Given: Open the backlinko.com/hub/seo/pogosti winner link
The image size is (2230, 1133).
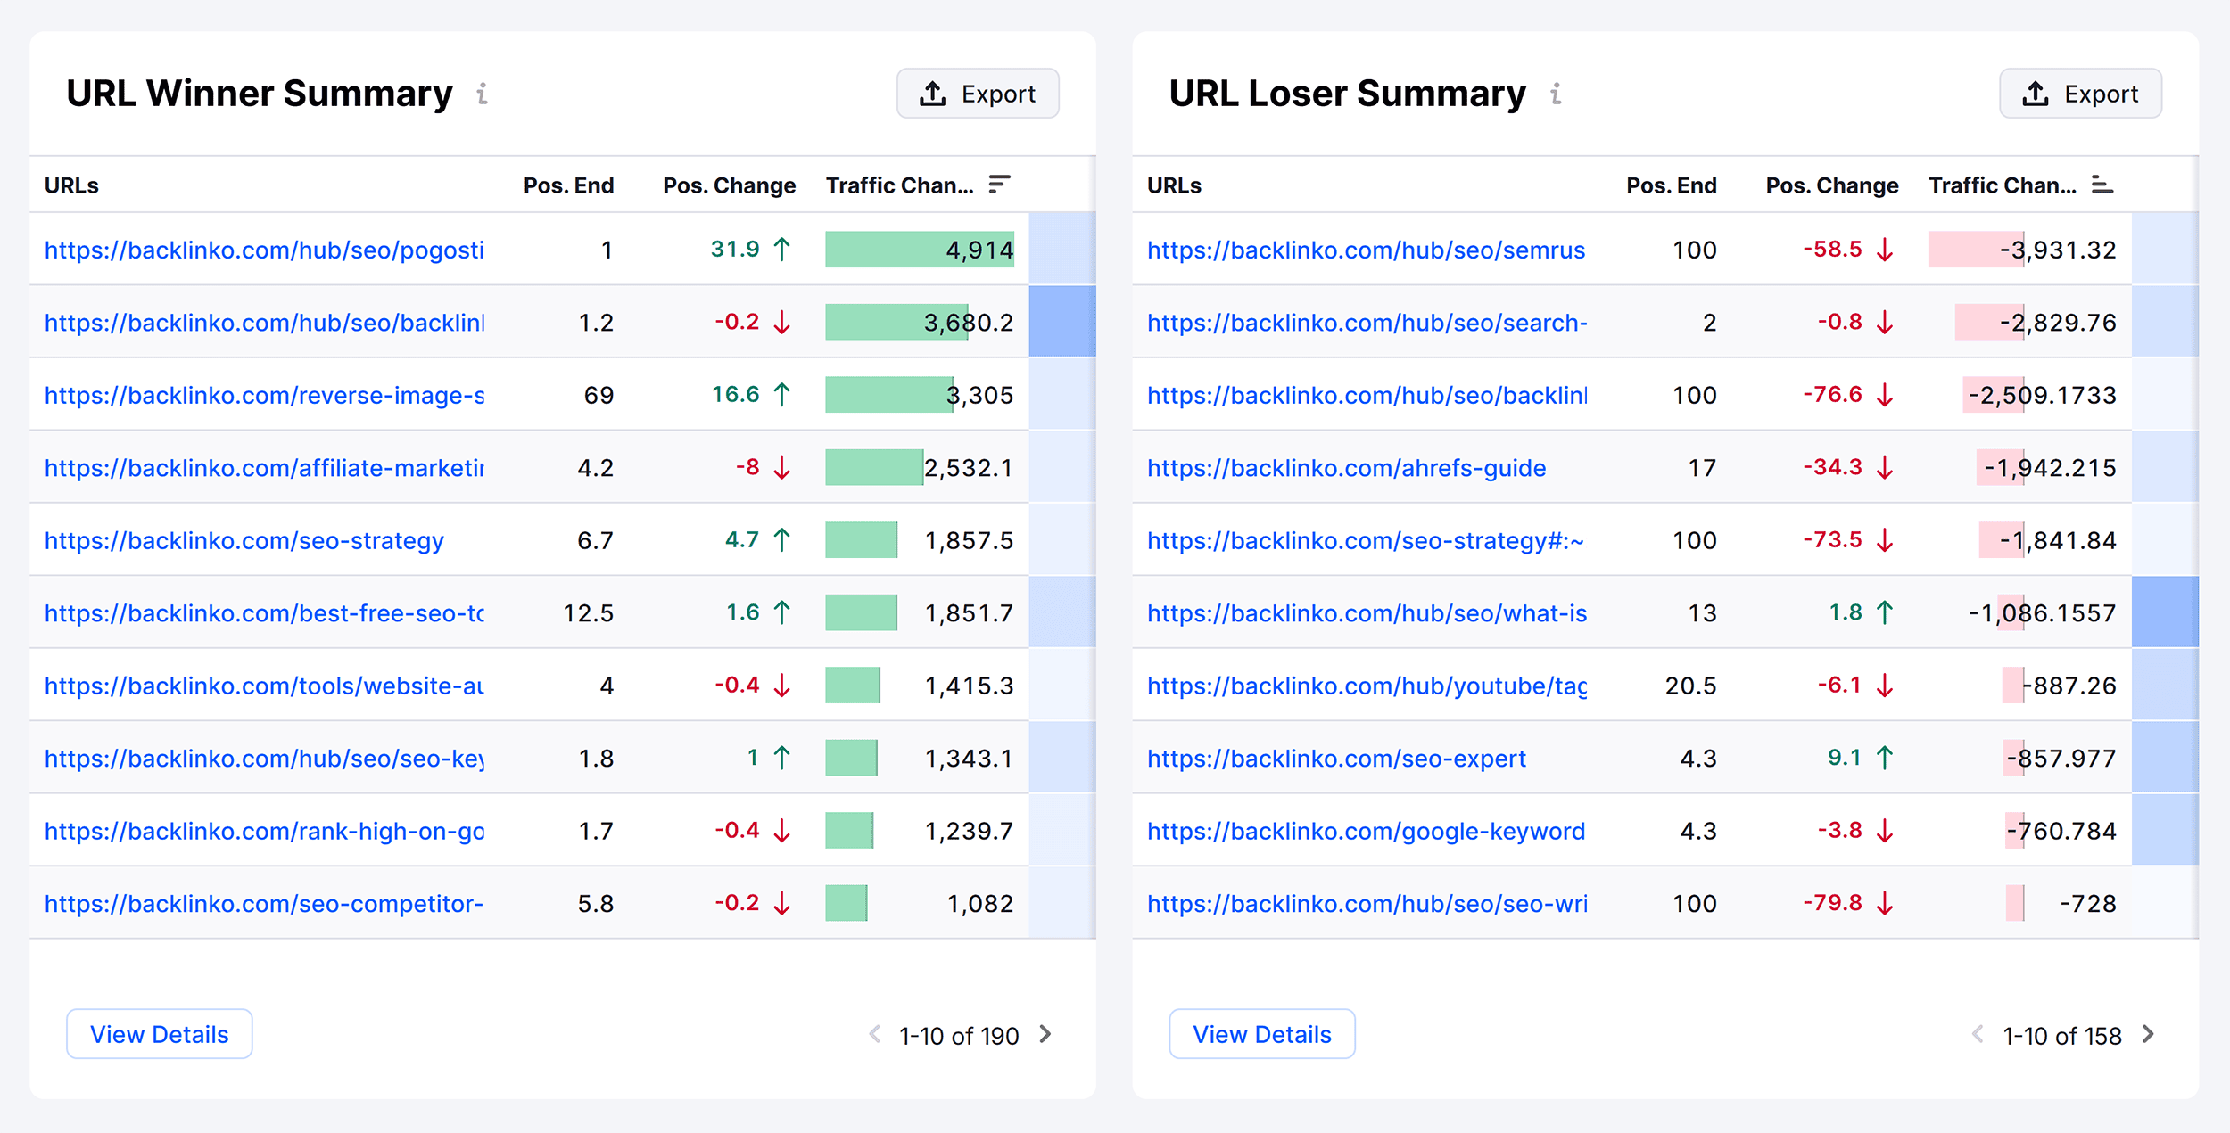Looking at the screenshot, I should pyautogui.click(x=264, y=250).
